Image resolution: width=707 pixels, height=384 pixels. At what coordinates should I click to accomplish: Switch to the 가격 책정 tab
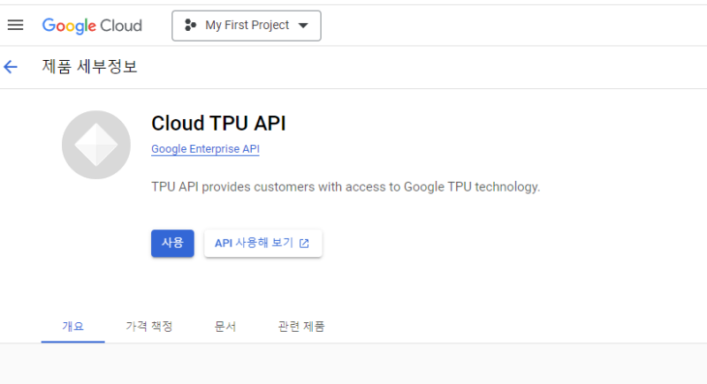click(x=149, y=327)
